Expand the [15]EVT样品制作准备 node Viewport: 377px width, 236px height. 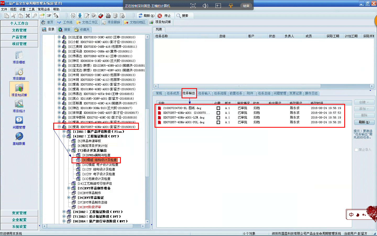69,188
